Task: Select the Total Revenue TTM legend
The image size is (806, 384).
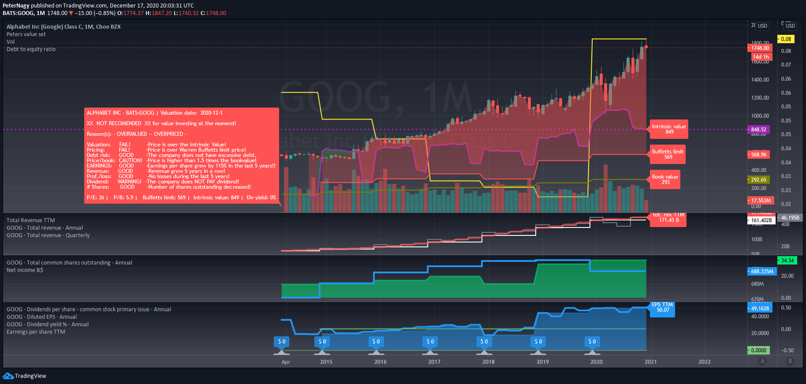Action: (x=31, y=220)
